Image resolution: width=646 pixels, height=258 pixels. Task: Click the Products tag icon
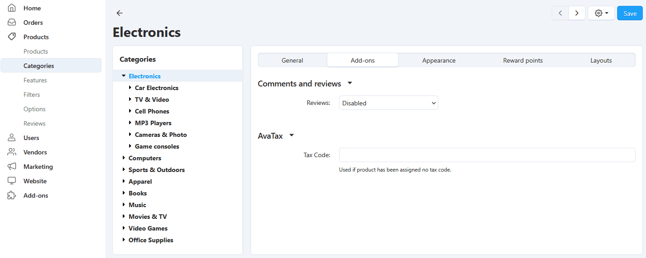point(12,37)
